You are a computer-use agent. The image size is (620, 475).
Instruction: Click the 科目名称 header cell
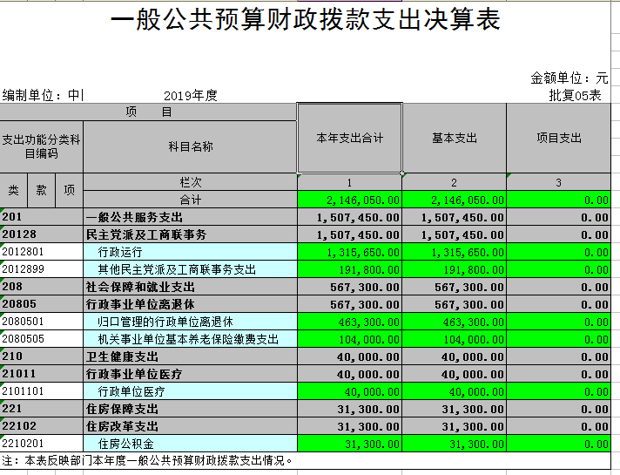click(x=190, y=146)
